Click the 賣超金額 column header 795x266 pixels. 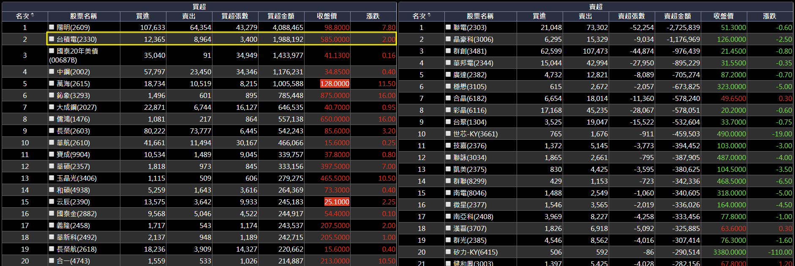coord(678,16)
